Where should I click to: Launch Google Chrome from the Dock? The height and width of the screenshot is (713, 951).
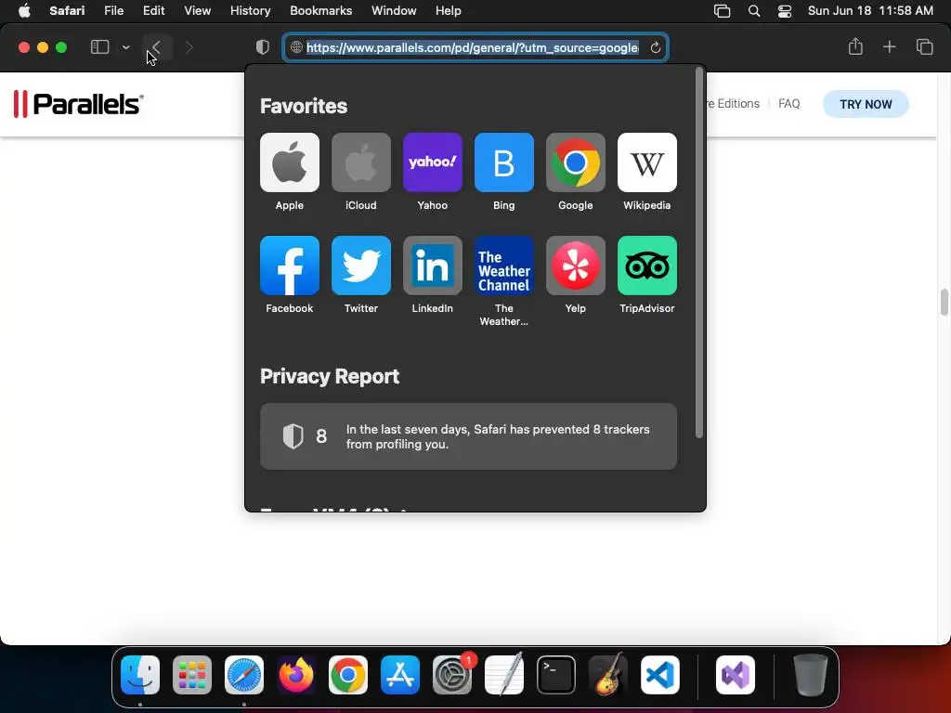click(348, 675)
